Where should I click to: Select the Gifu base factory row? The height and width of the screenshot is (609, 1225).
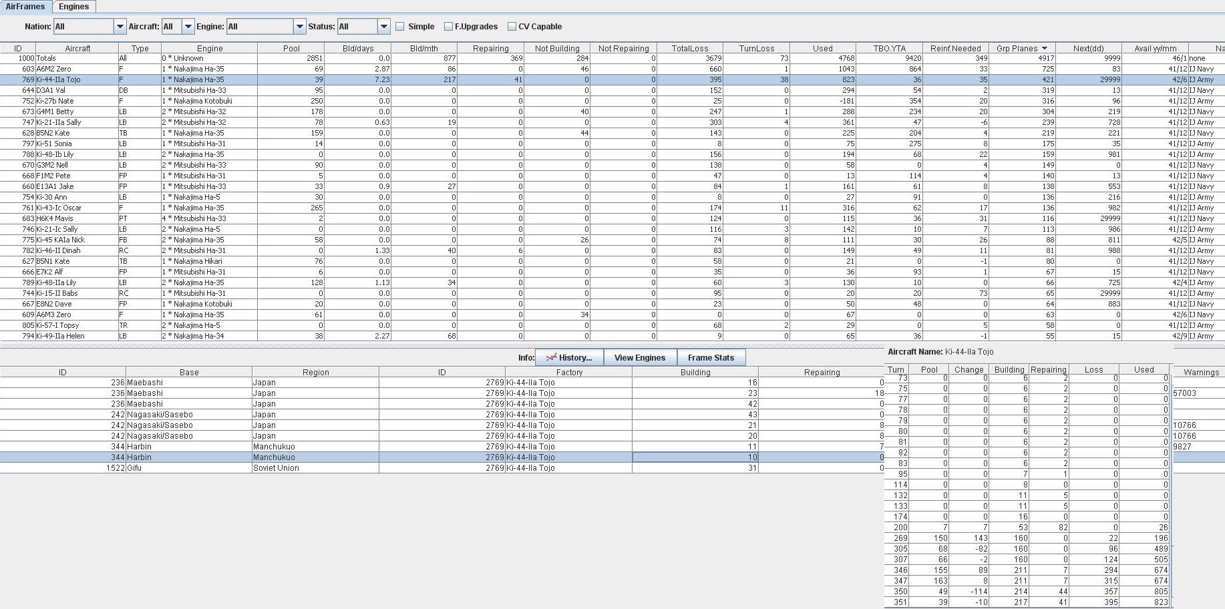click(442, 468)
